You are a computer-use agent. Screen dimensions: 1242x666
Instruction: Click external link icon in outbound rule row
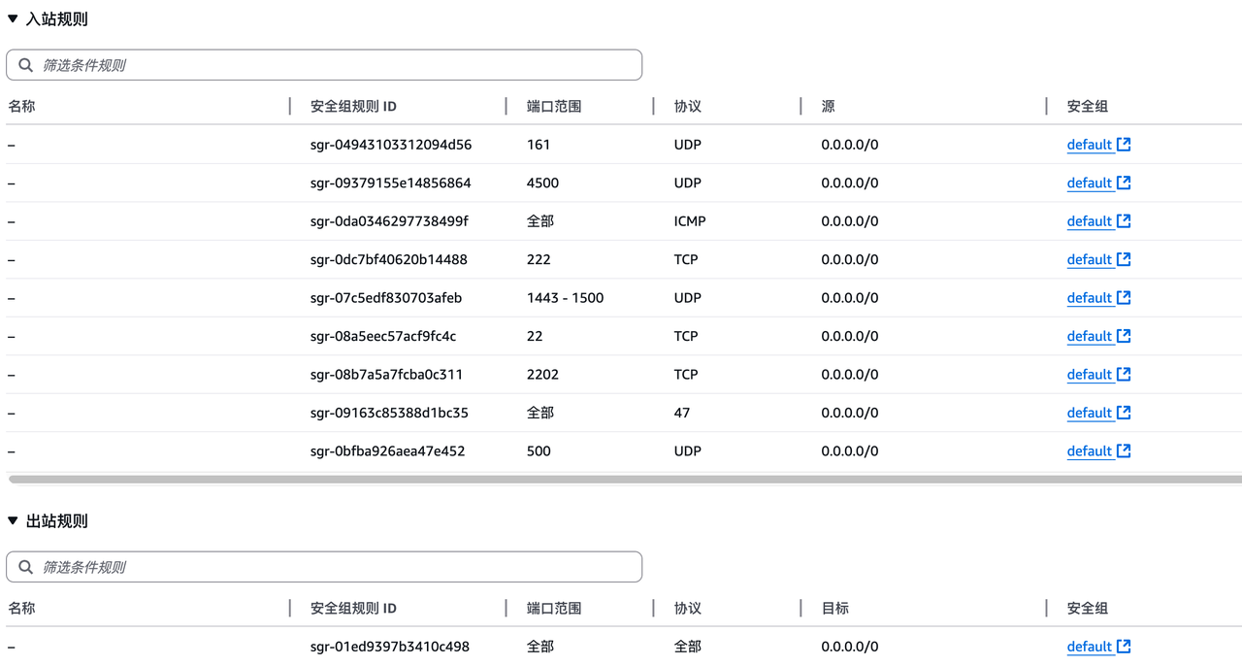click(1124, 647)
